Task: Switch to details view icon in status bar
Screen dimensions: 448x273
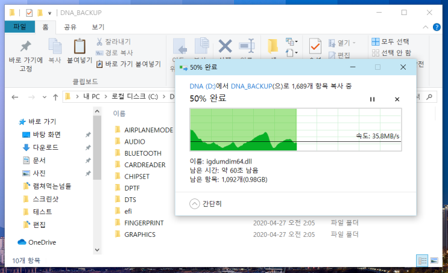Action: click(422, 260)
